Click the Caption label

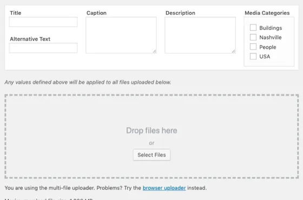pos(96,13)
